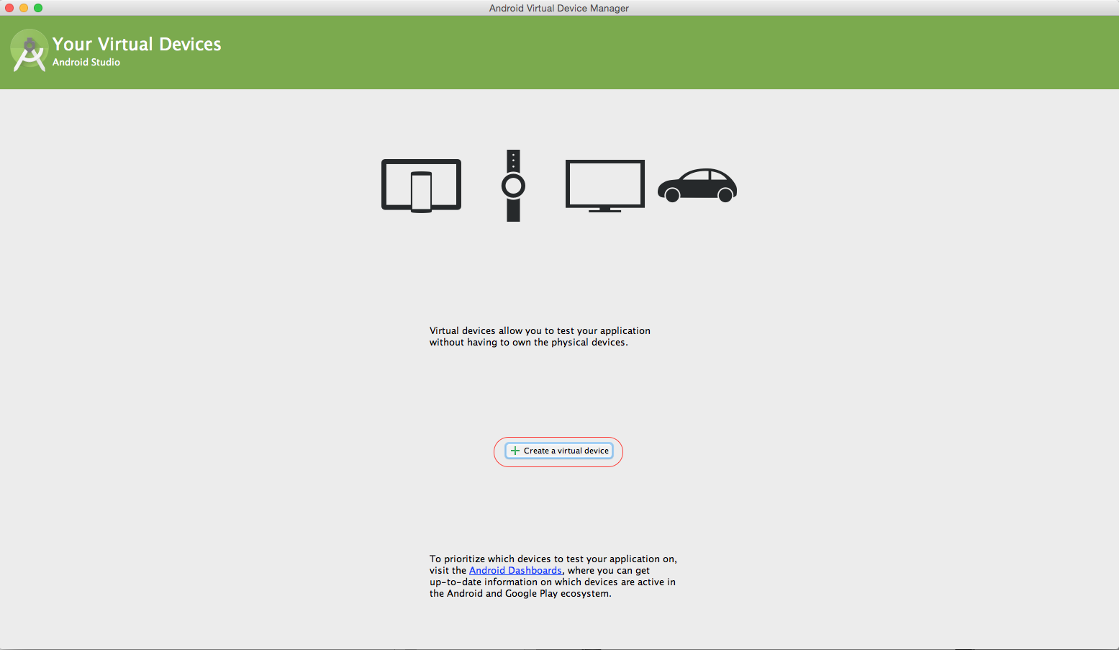Click the Android Studio subtitle text

(86, 62)
